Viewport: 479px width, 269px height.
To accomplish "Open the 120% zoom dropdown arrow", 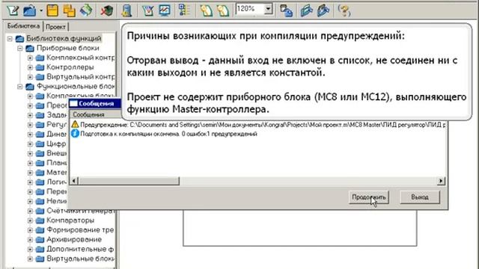I will point(268,9).
